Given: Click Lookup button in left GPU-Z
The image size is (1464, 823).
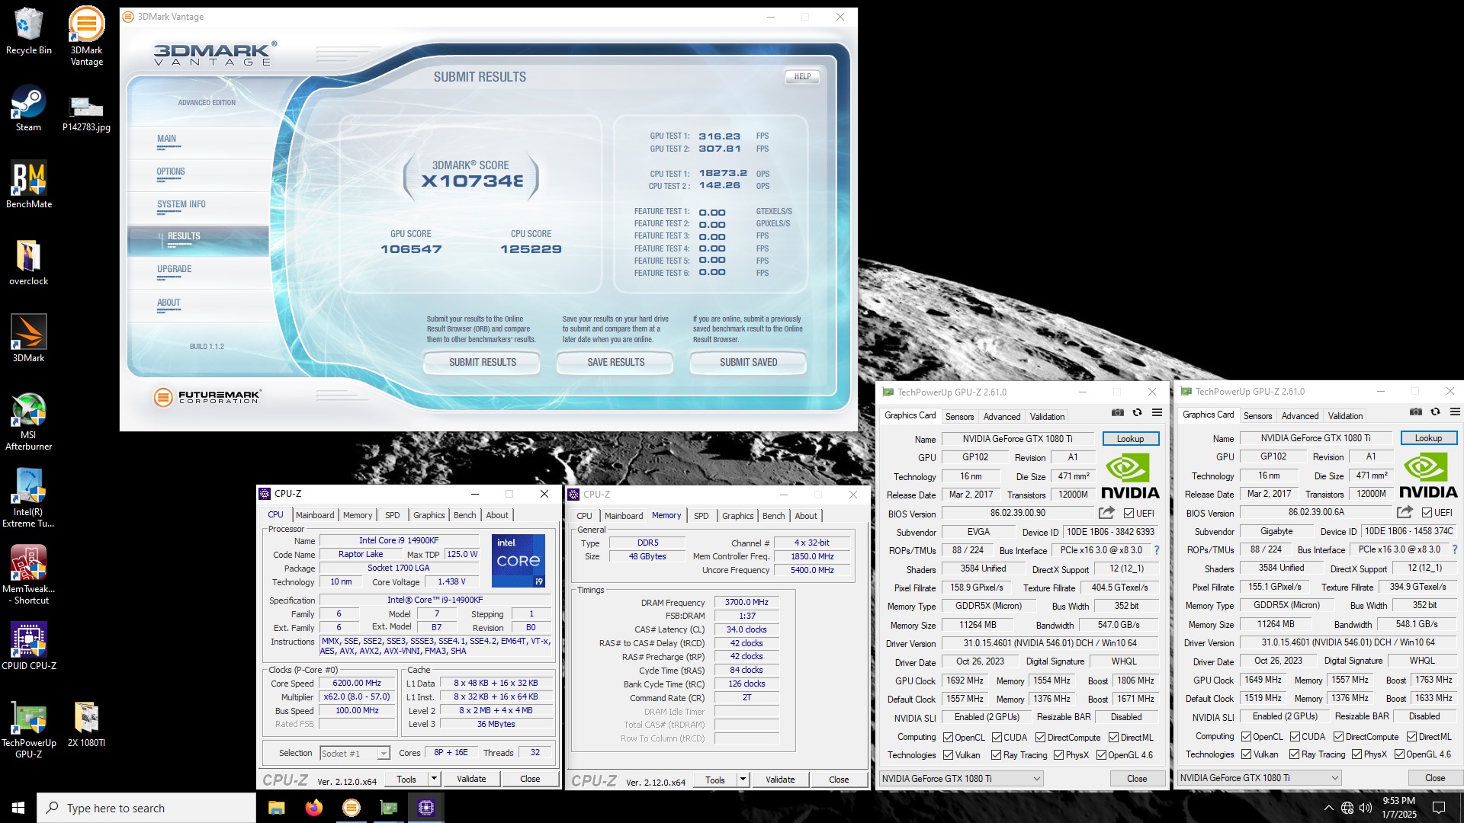Looking at the screenshot, I should 1130,439.
